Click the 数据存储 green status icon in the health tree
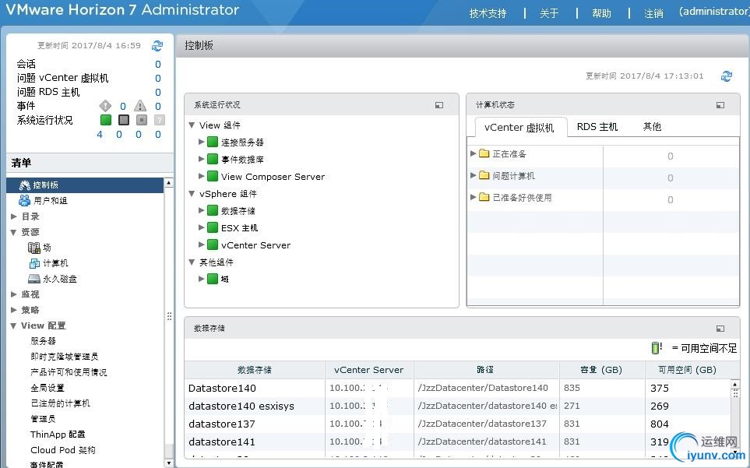This screenshot has height=468, width=750. click(213, 210)
